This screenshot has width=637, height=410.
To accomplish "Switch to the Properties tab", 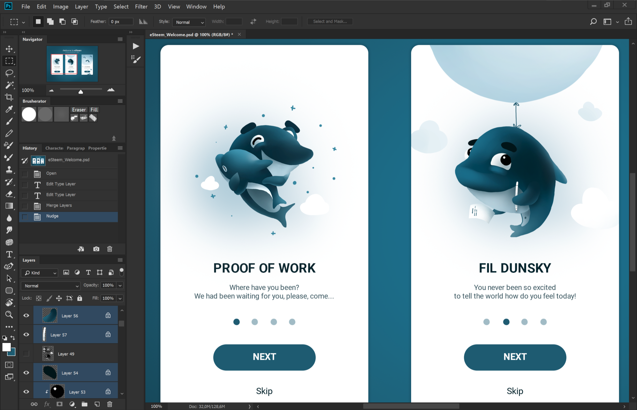I will (97, 148).
